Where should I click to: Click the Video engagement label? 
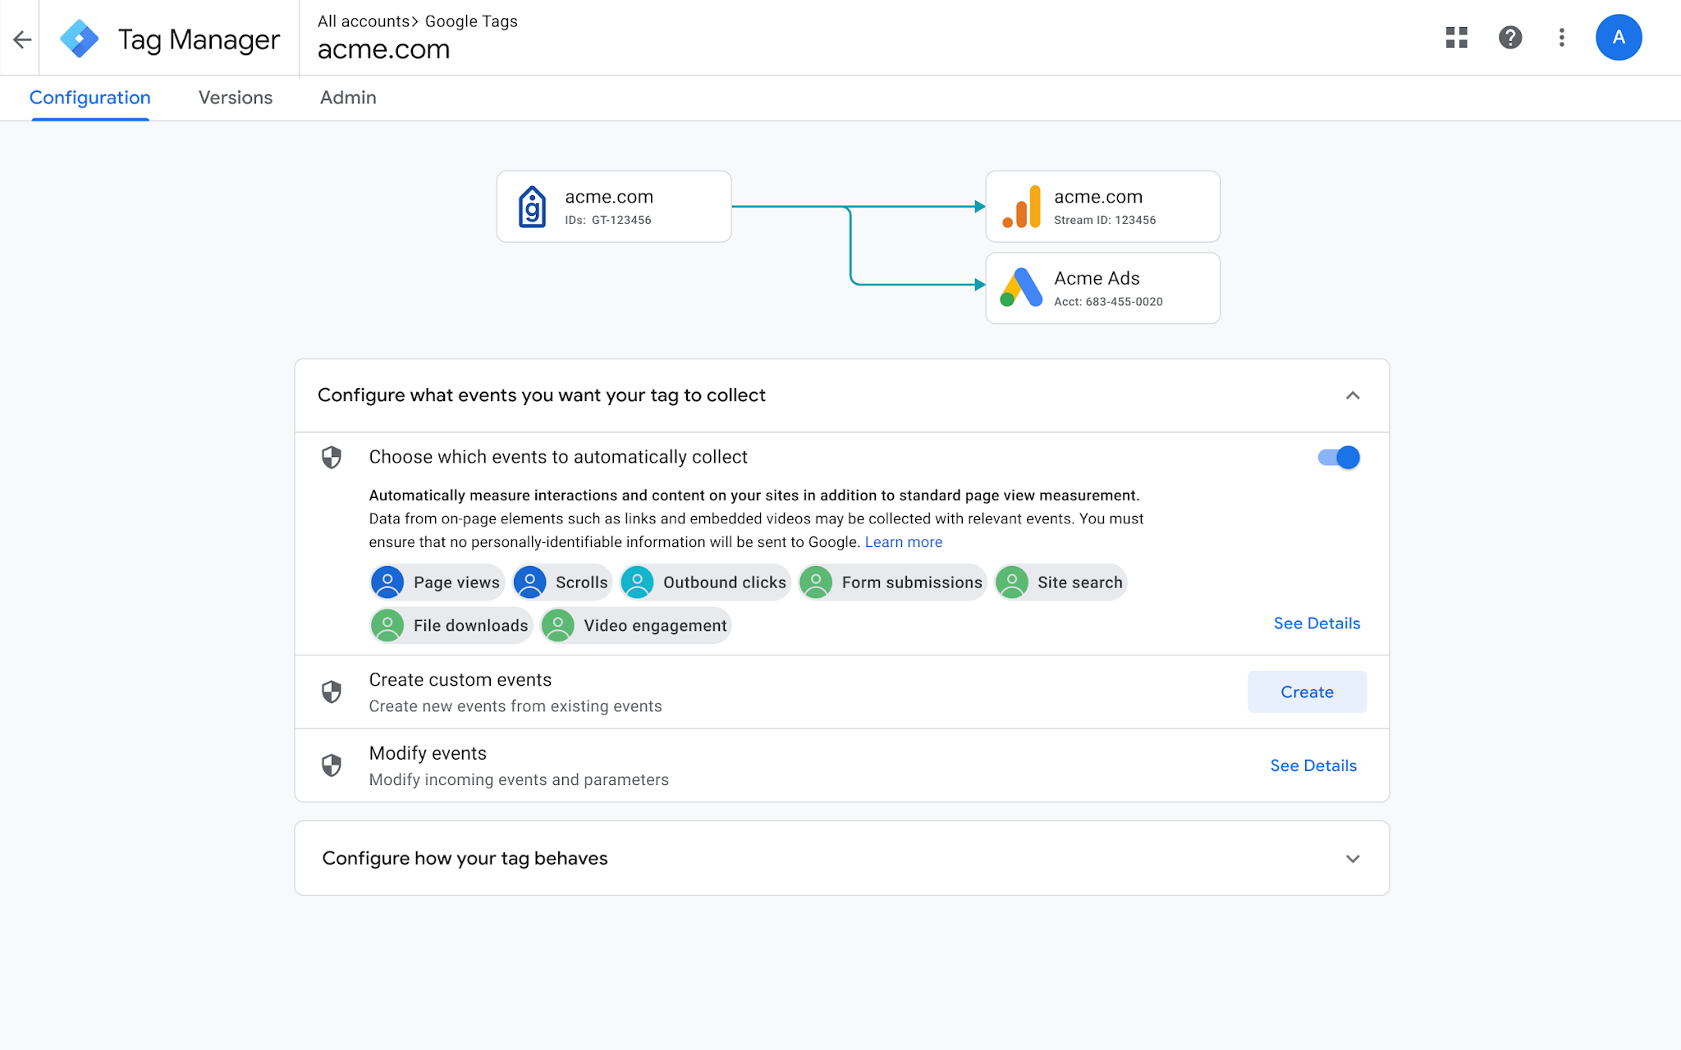click(x=655, y=626)
